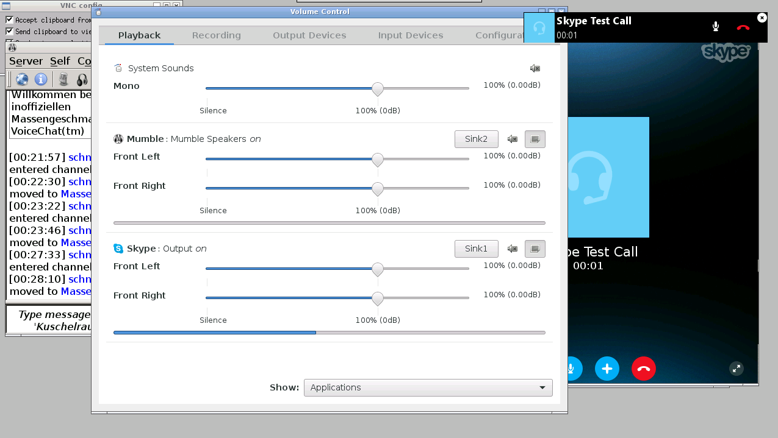Open the VNC config window menu icon
This screenshot has height=438, width=778.
click(5, 5)
